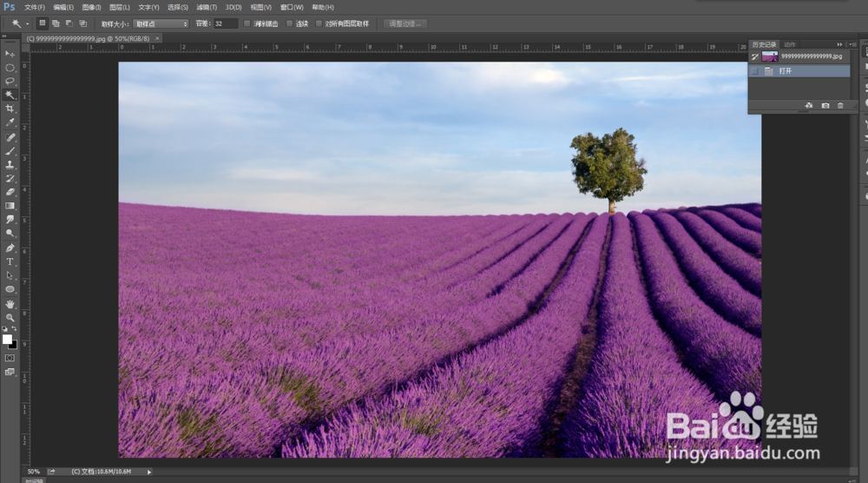The image size is (868, 483).
Task: Click Intersect with Selection mode button
Action: 82,23
